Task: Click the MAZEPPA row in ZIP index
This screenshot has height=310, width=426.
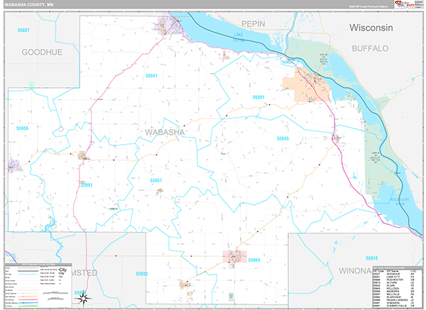Action: pos(393,292)
